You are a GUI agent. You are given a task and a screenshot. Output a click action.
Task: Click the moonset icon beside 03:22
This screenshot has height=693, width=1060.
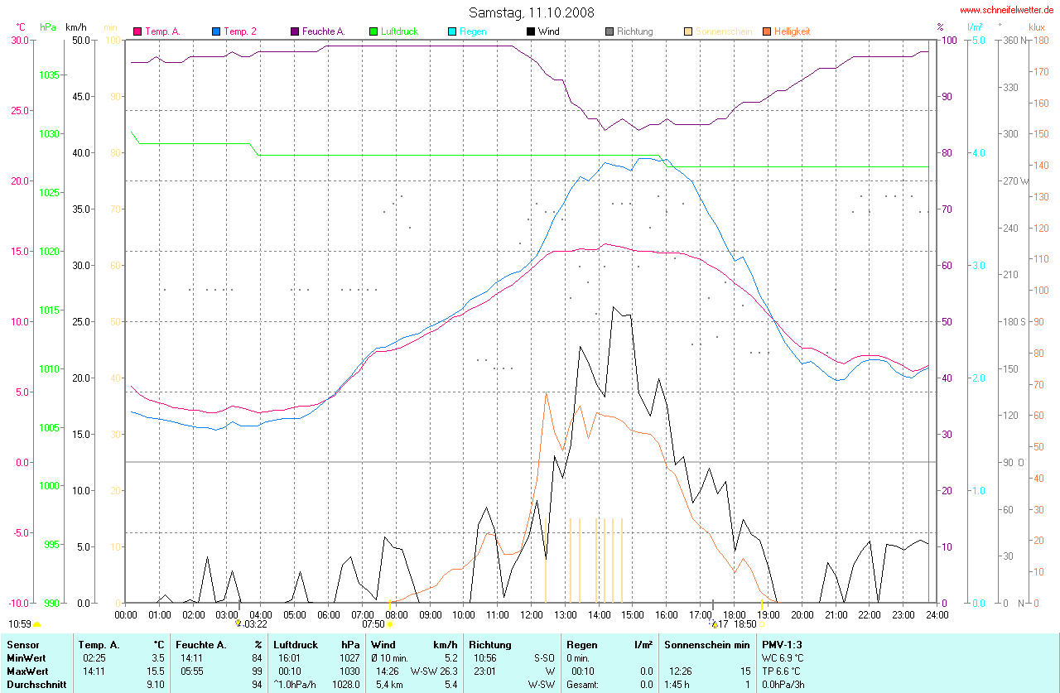coord(239,623)
